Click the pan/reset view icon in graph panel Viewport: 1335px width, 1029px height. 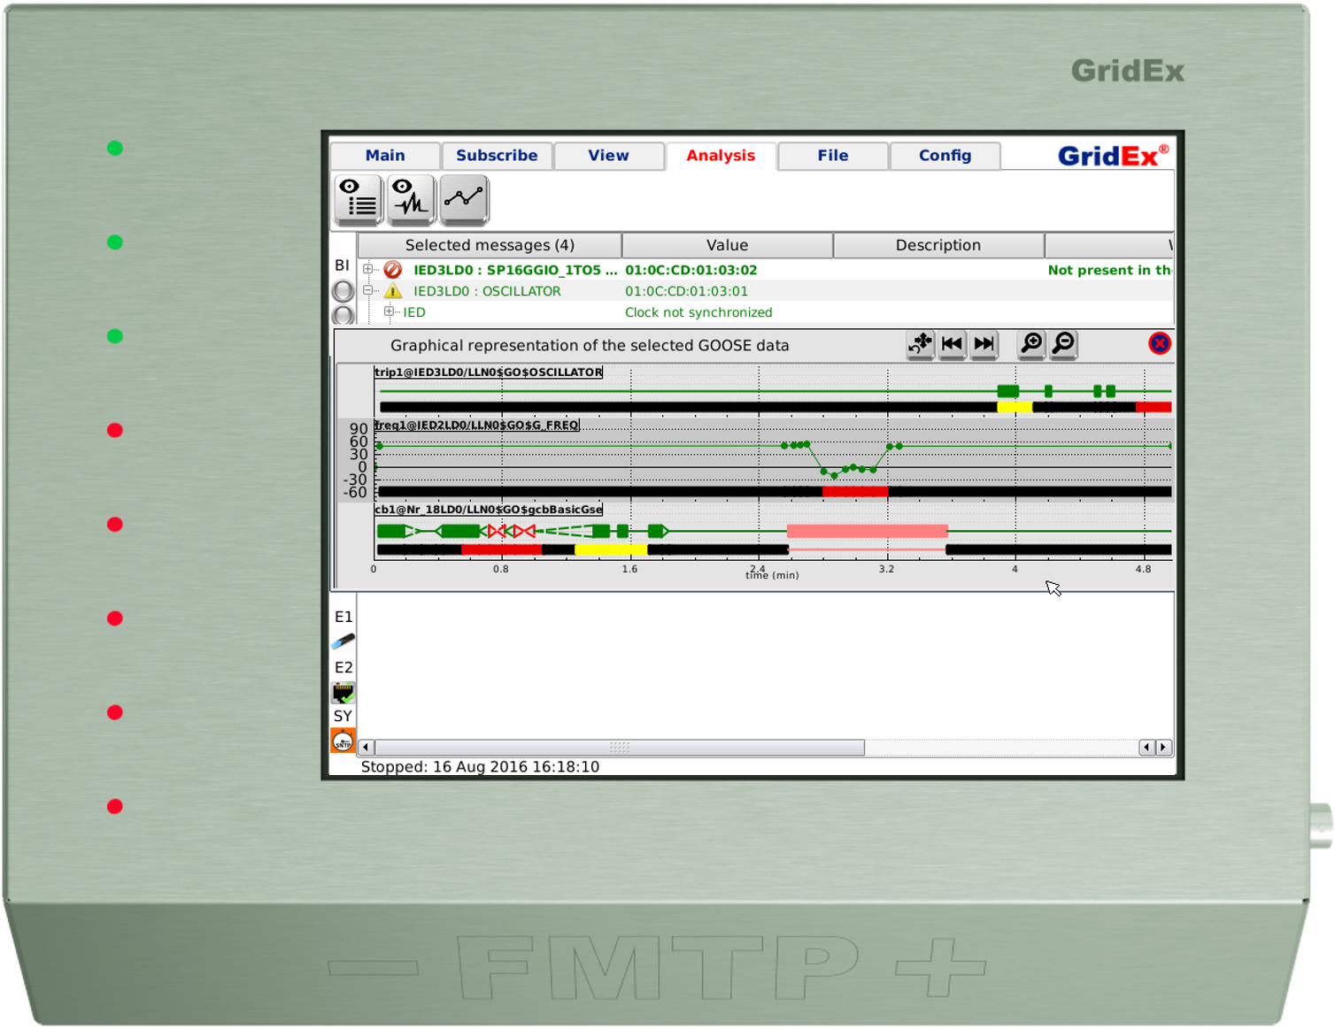click(x=920, y=345)
